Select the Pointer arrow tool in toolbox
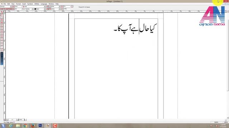The image size is (229, 128). pos(2,12)
